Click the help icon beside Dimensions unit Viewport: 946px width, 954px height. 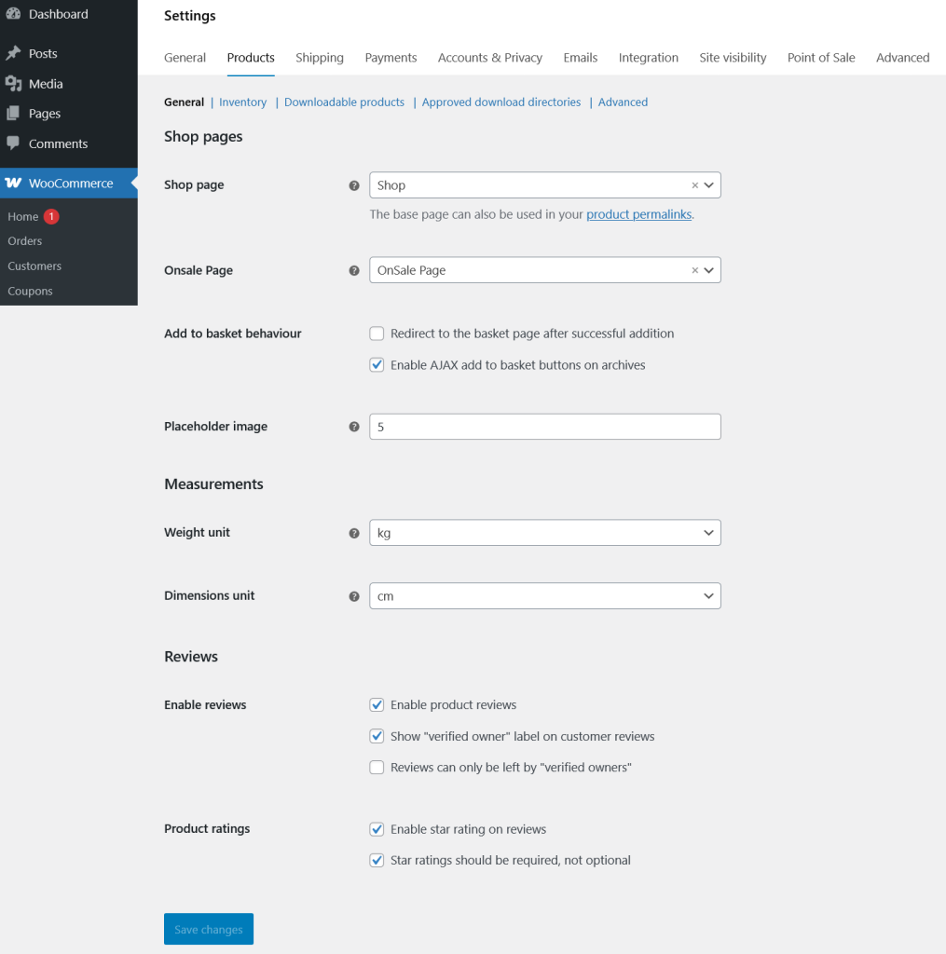click(x=354, y=596)
